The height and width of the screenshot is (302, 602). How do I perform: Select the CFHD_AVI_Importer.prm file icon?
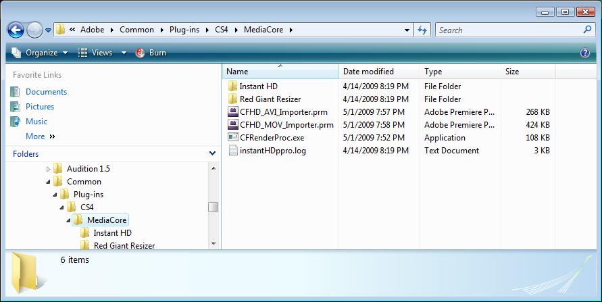(x=233, y=112)
